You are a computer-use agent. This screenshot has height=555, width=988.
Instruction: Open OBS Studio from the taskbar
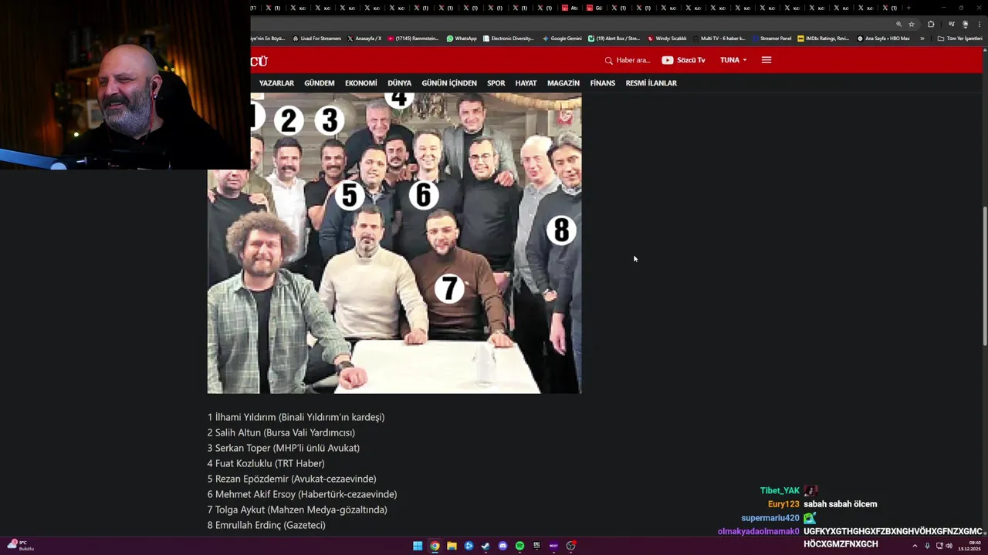click(571, 546)
